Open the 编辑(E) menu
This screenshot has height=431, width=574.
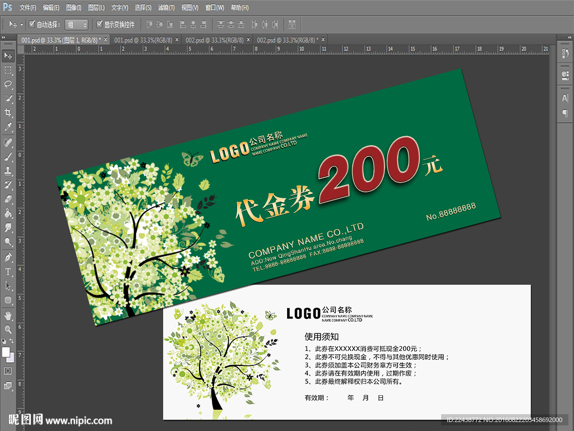click(51, 7)
